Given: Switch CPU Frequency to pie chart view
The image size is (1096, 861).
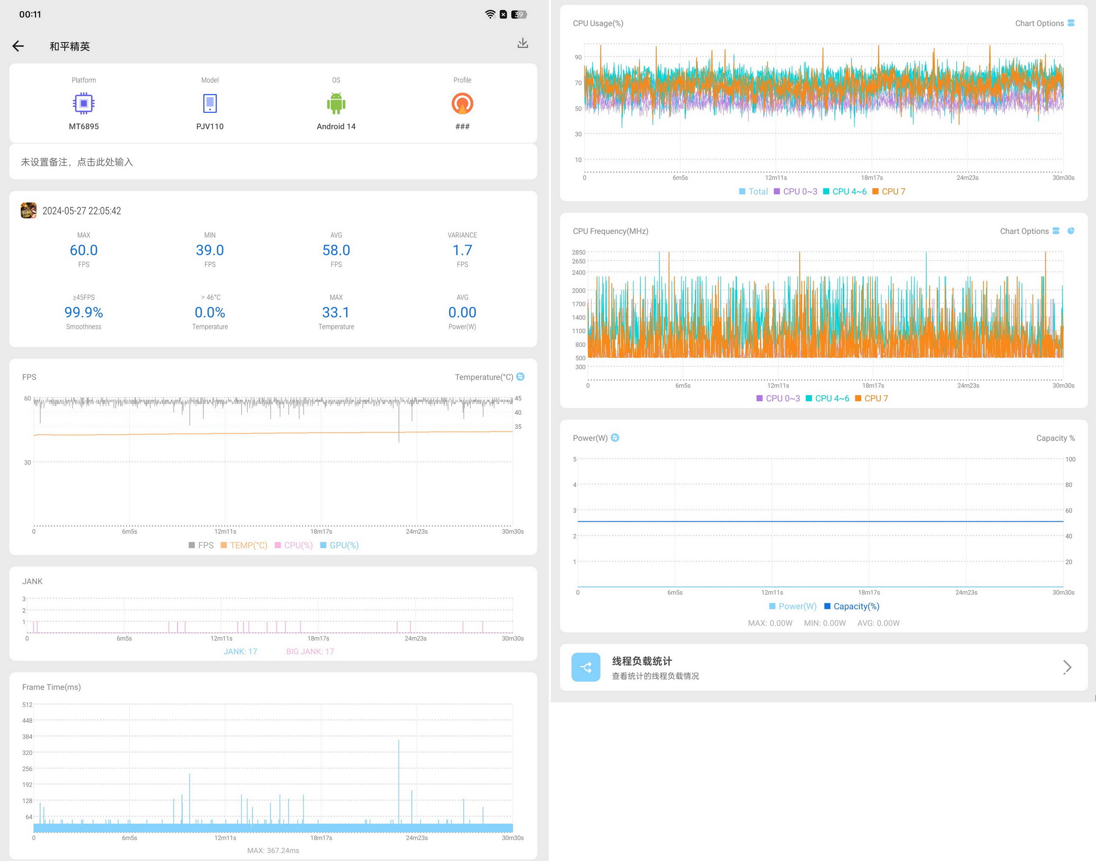Looking at the screenshot, I should [x=1071, y=231].
